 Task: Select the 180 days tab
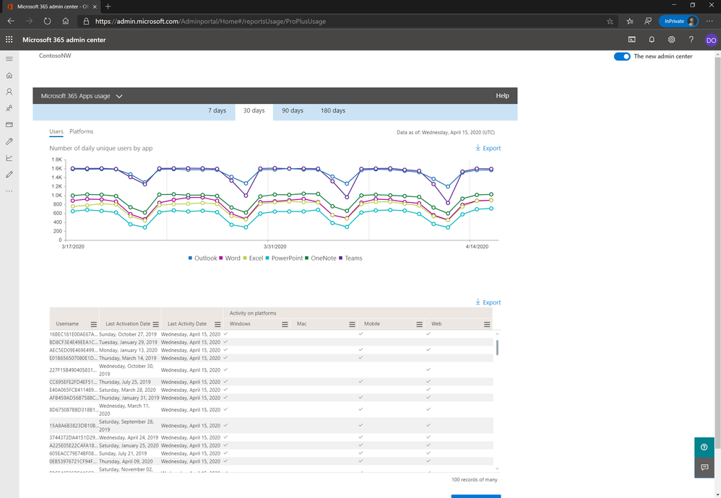pyautogui.click(x=333, y=110)
